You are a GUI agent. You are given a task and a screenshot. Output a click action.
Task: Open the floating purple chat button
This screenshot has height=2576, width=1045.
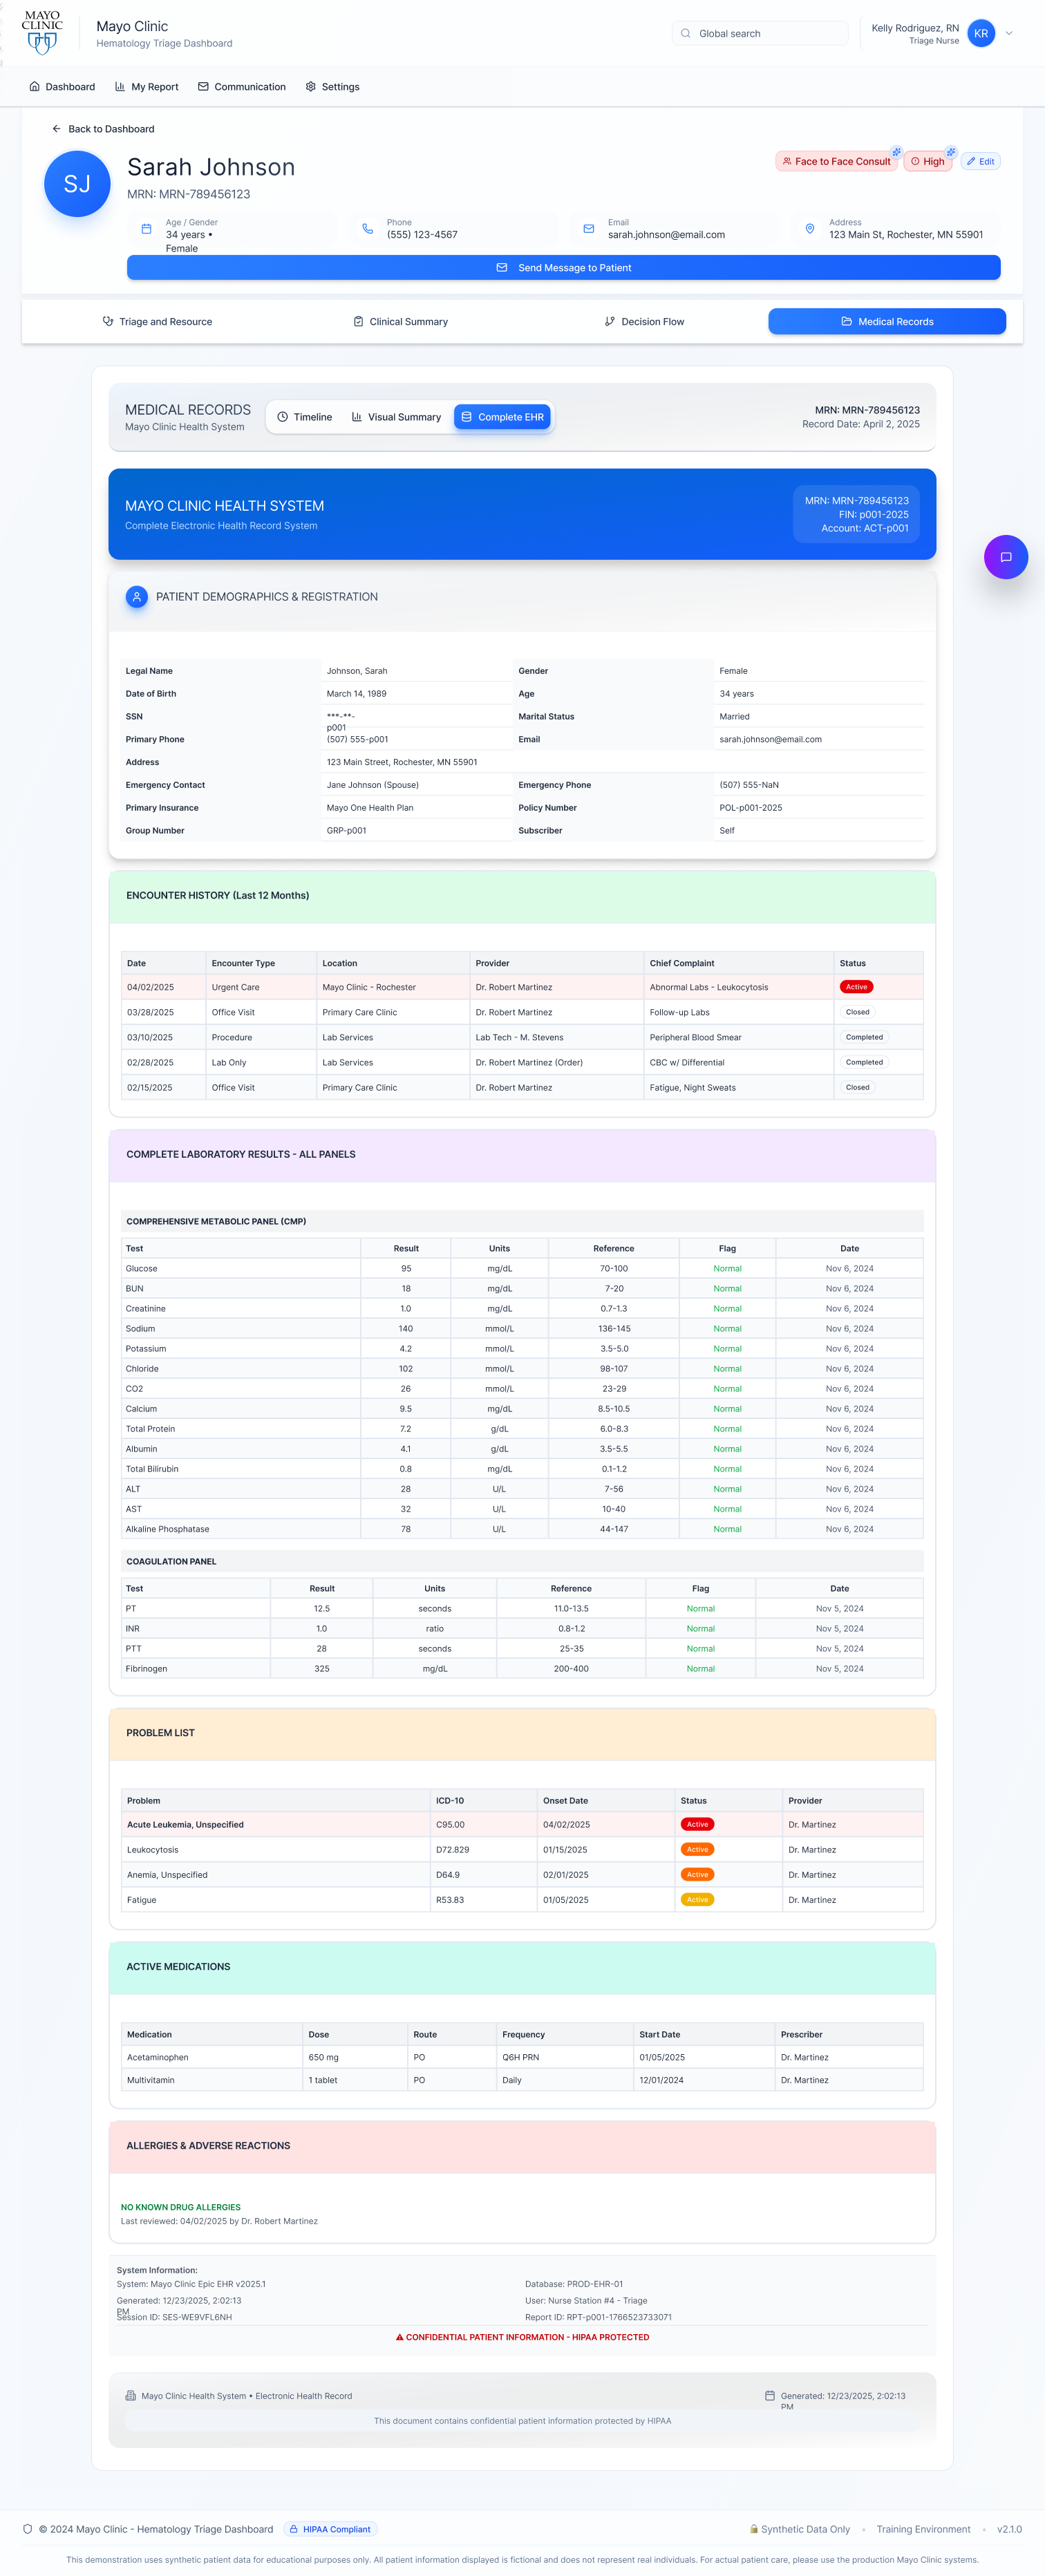pyautogui.click(x=1005, y=557)
